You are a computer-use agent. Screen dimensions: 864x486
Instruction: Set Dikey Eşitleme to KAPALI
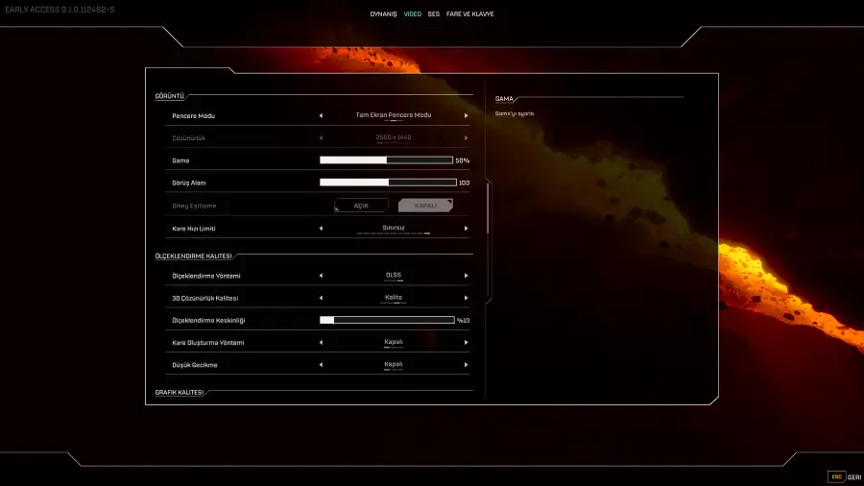tap(425, 206)
